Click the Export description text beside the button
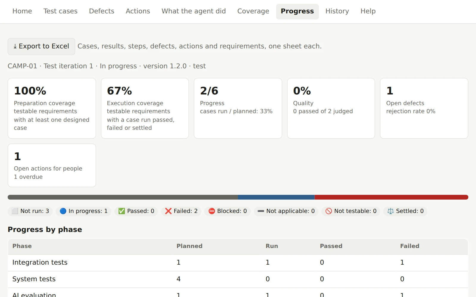Viewport: 476px width, 297px height. point(200,46)
